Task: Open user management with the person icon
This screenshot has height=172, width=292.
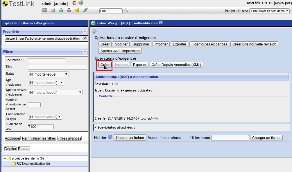Action: coord(69,10)
